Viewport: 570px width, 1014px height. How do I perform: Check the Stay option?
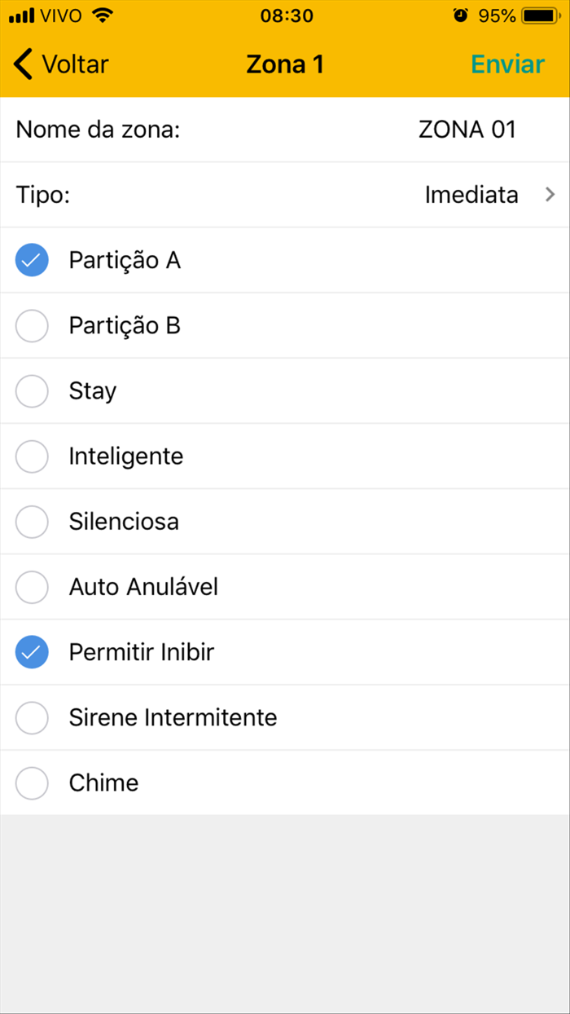31,390
